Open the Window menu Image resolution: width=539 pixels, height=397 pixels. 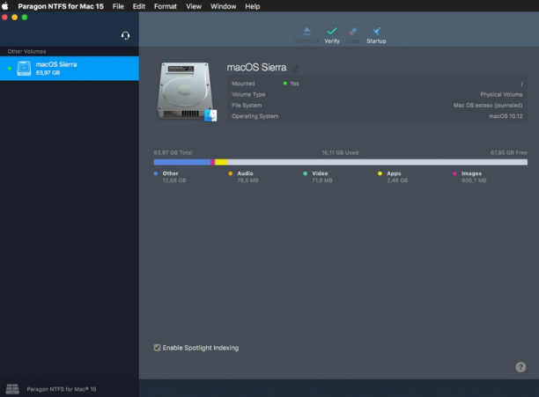pos(223,6)
